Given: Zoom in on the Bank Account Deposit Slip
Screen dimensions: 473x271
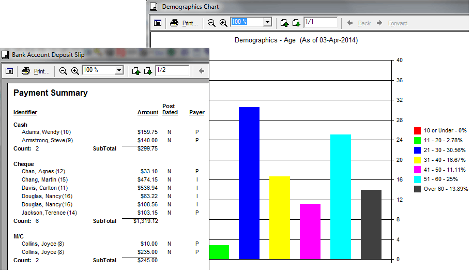Looking at the screenshot, I should pos(75,71).
